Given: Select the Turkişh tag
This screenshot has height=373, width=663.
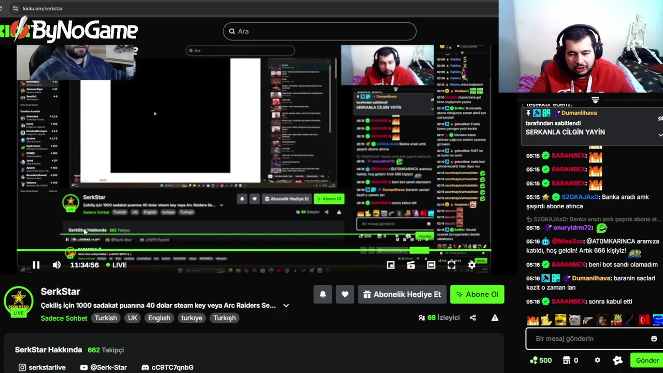Looking at the screenshot, I should [x=224, y=318].
